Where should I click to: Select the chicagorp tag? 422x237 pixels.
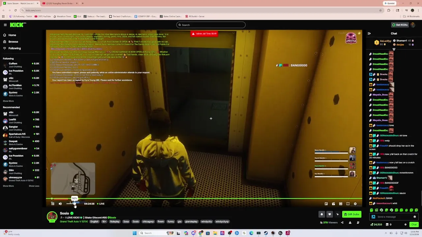(148, 222)
